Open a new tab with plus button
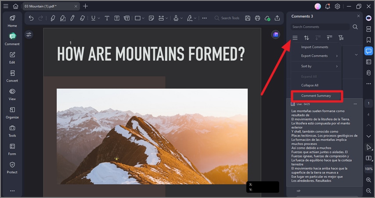375x198 pixels. coord(85,6)
